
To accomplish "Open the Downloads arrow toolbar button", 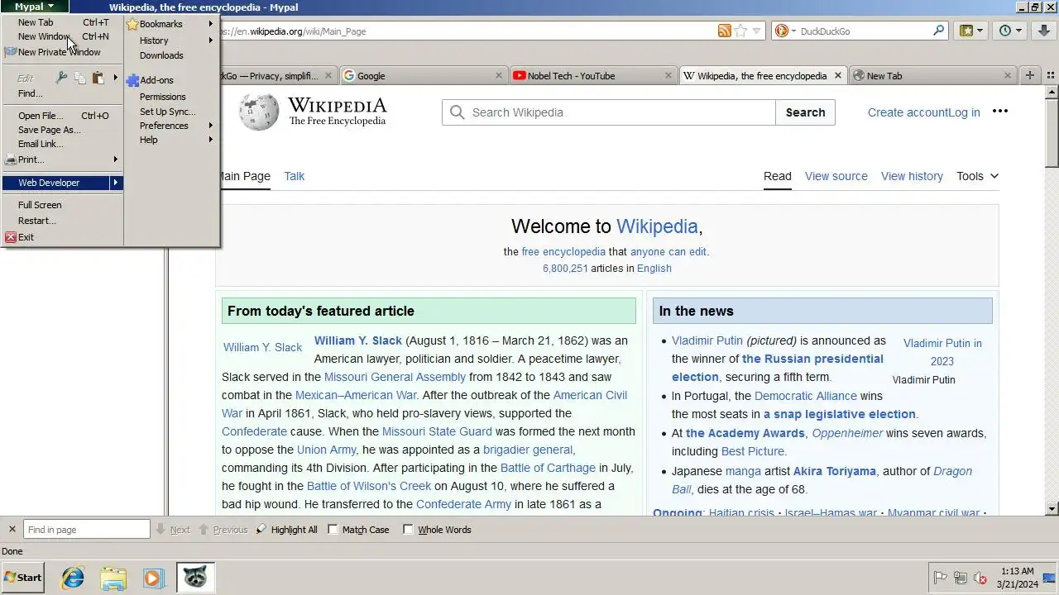I will [1043, 31].
